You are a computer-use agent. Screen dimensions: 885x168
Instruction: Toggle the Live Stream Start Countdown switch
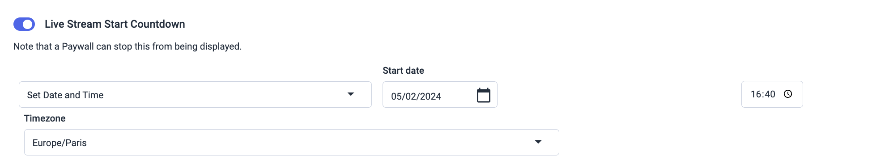coord(24,24)
